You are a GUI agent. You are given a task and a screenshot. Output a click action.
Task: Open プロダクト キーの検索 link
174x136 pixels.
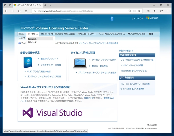coord(50,65)
